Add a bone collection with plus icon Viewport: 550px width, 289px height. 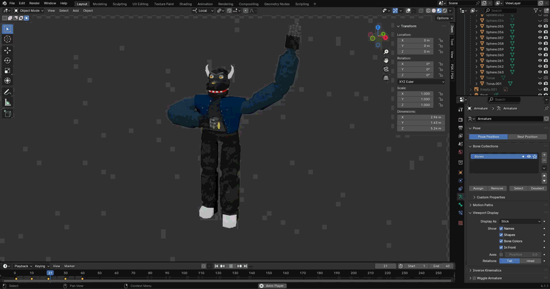coord(544,155)
